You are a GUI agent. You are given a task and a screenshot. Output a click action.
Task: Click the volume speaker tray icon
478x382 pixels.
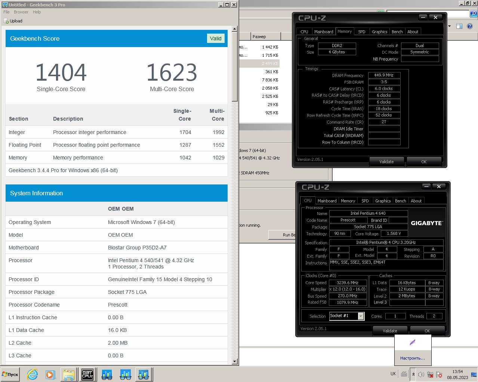pos(421,375)
